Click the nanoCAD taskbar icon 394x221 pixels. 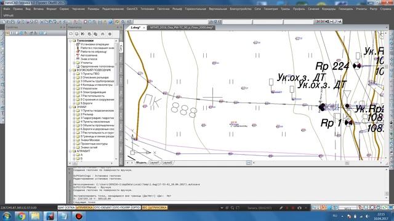click(50, 216)
